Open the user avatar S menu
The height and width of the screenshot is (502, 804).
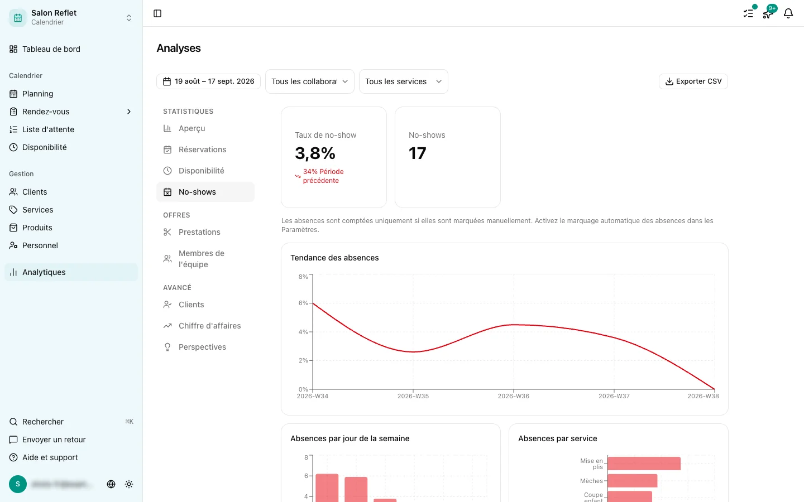pyautogui.click(x=18, y=484)
